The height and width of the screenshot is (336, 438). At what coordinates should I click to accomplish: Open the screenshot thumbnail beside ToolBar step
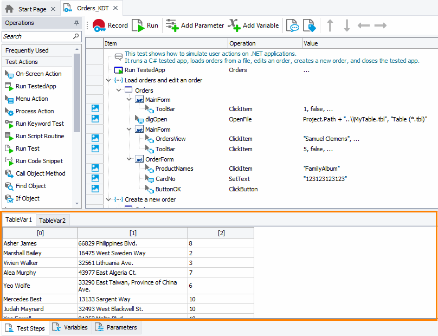point(94,108)
